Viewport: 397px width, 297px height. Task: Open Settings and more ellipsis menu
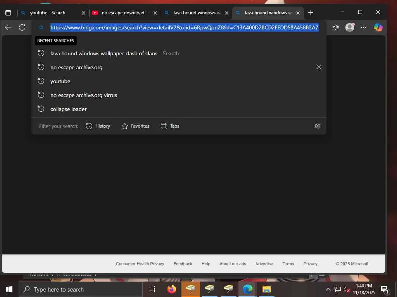click(x=364, y=27)
